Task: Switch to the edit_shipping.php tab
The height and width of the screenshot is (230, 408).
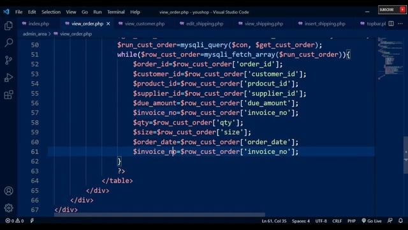Action: coord(205,24)
